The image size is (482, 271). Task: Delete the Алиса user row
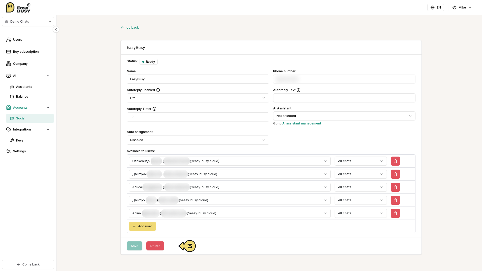pyautogui.click(x=395, y=187)
